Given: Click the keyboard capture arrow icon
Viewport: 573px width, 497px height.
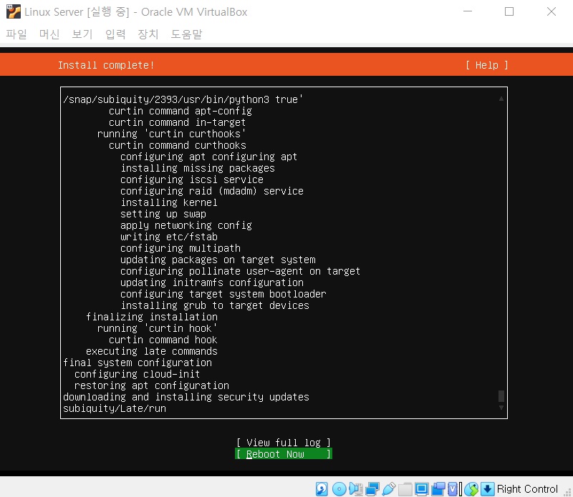Looking at the screenshot, I should click(x=488, y=489).
